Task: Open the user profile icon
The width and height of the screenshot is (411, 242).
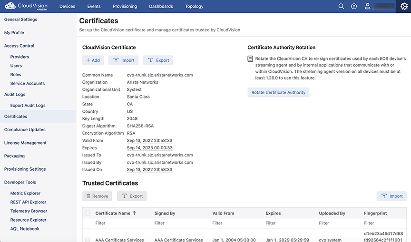Action: [x=368, y=6]
